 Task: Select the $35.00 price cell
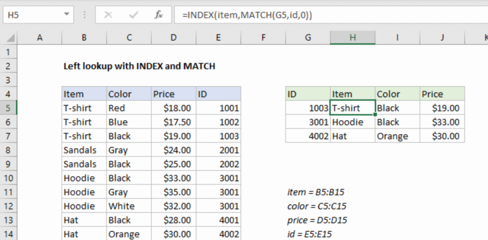point(173,192)
